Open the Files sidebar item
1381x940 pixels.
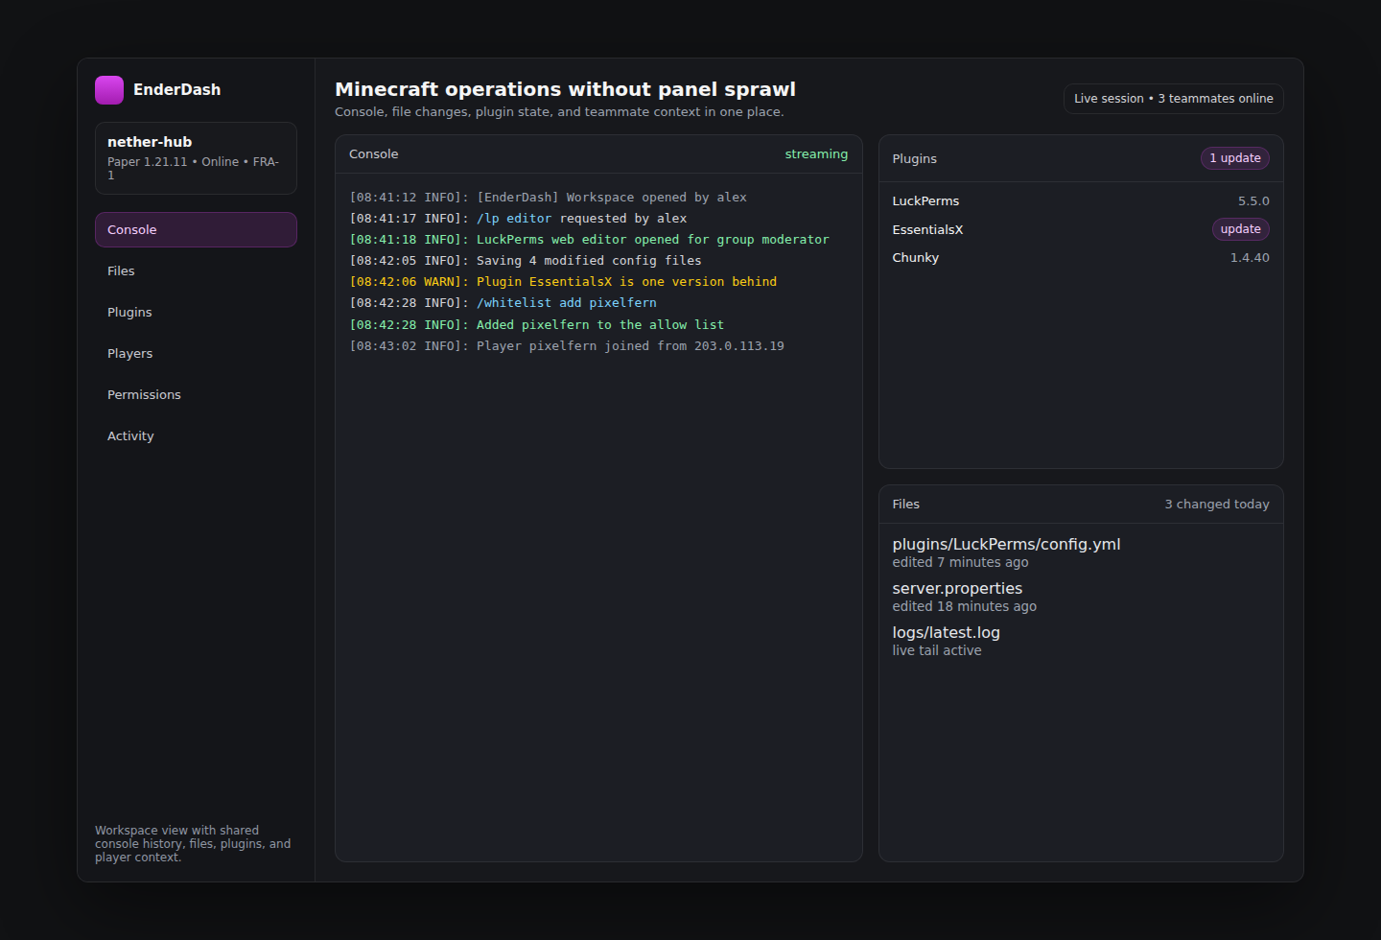click(196, 271)
